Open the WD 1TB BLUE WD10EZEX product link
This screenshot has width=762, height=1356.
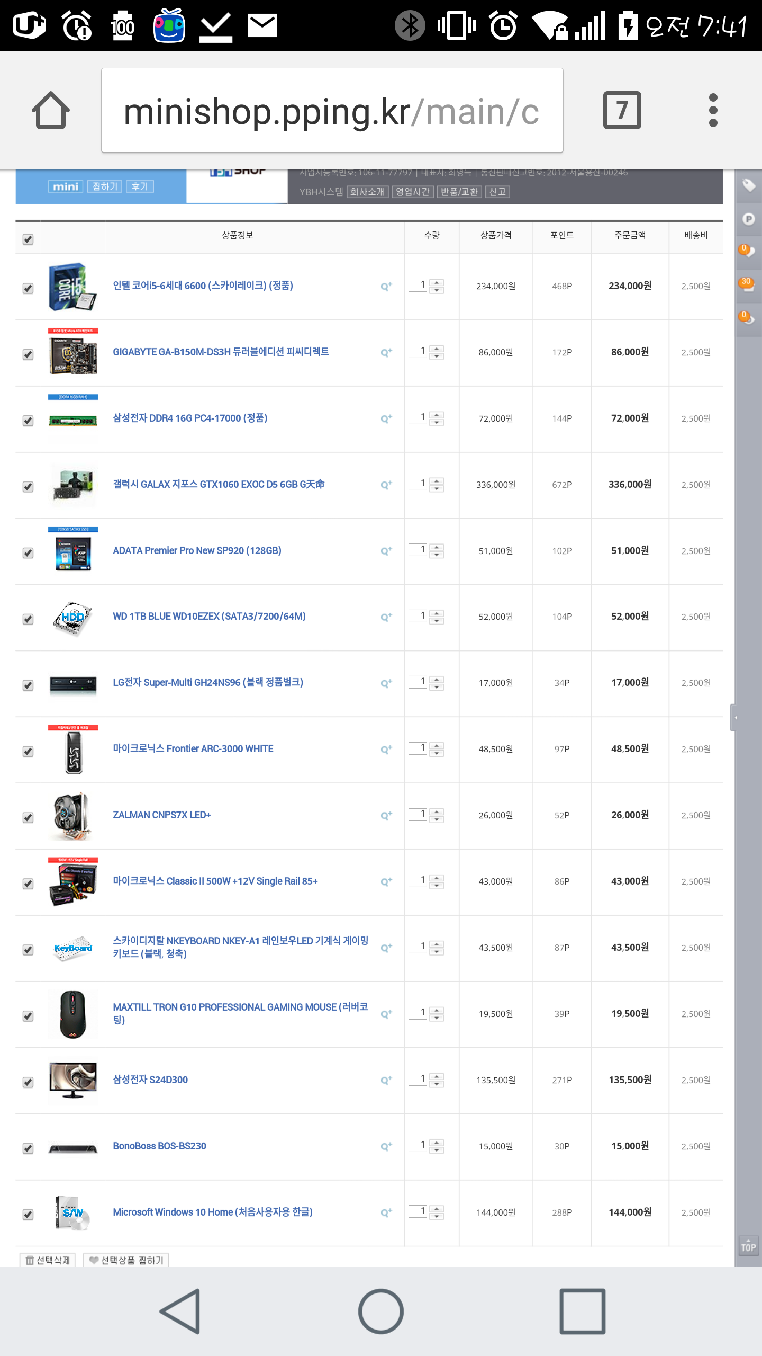209,617
